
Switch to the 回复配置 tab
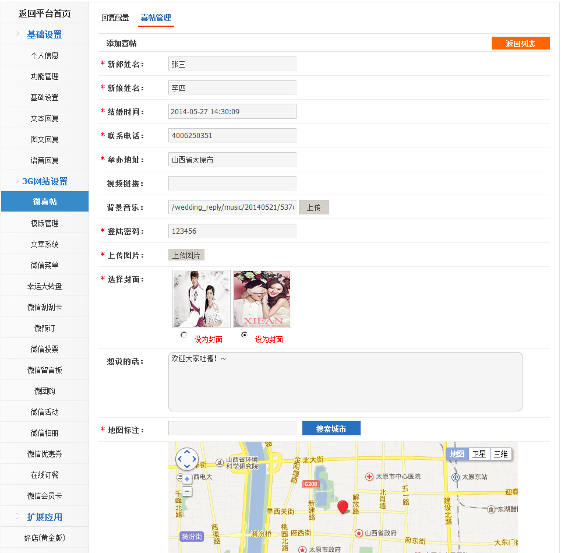115,17
